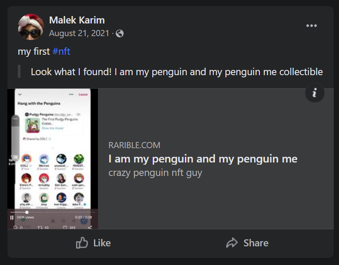This screenshot has width=339, height=265.
Task: Collapse the space with the down chevron
Action: pyautogui.click(x=20, y=94)
